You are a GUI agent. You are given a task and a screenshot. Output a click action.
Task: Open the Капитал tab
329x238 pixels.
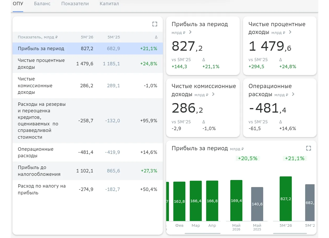109,4
